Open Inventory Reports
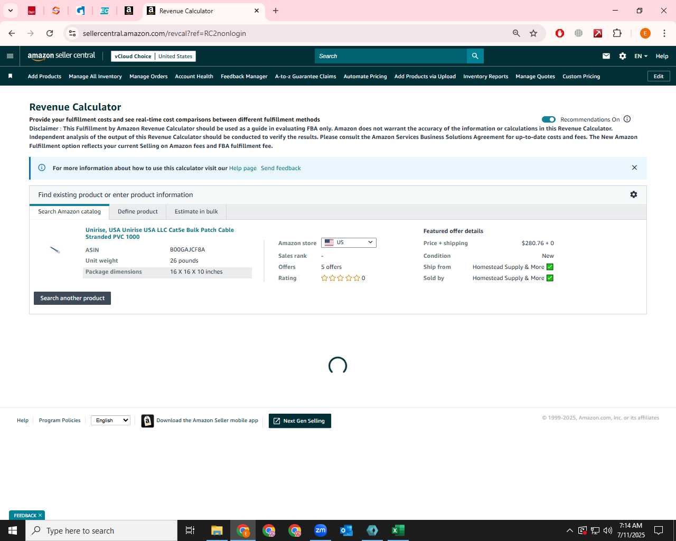 pos(485,76)
